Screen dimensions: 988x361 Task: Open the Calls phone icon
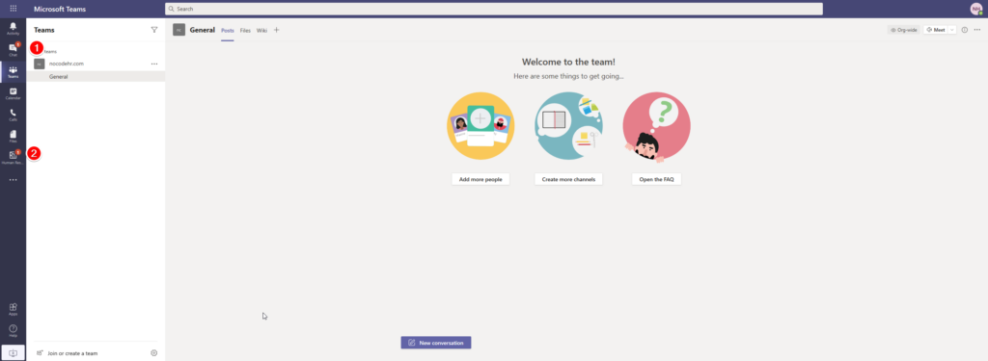14,116
